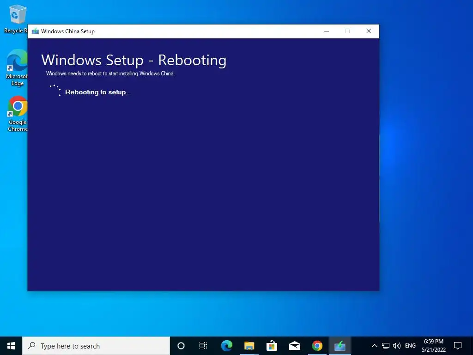Click the 'Windows needs to reboot' description text
Image resolution: width=473 pixels, height=355 pixels.
(x=110, y=73)
